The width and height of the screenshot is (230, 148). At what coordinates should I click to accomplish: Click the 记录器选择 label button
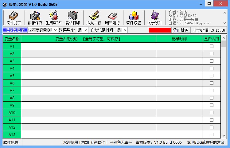click(14, 30)
